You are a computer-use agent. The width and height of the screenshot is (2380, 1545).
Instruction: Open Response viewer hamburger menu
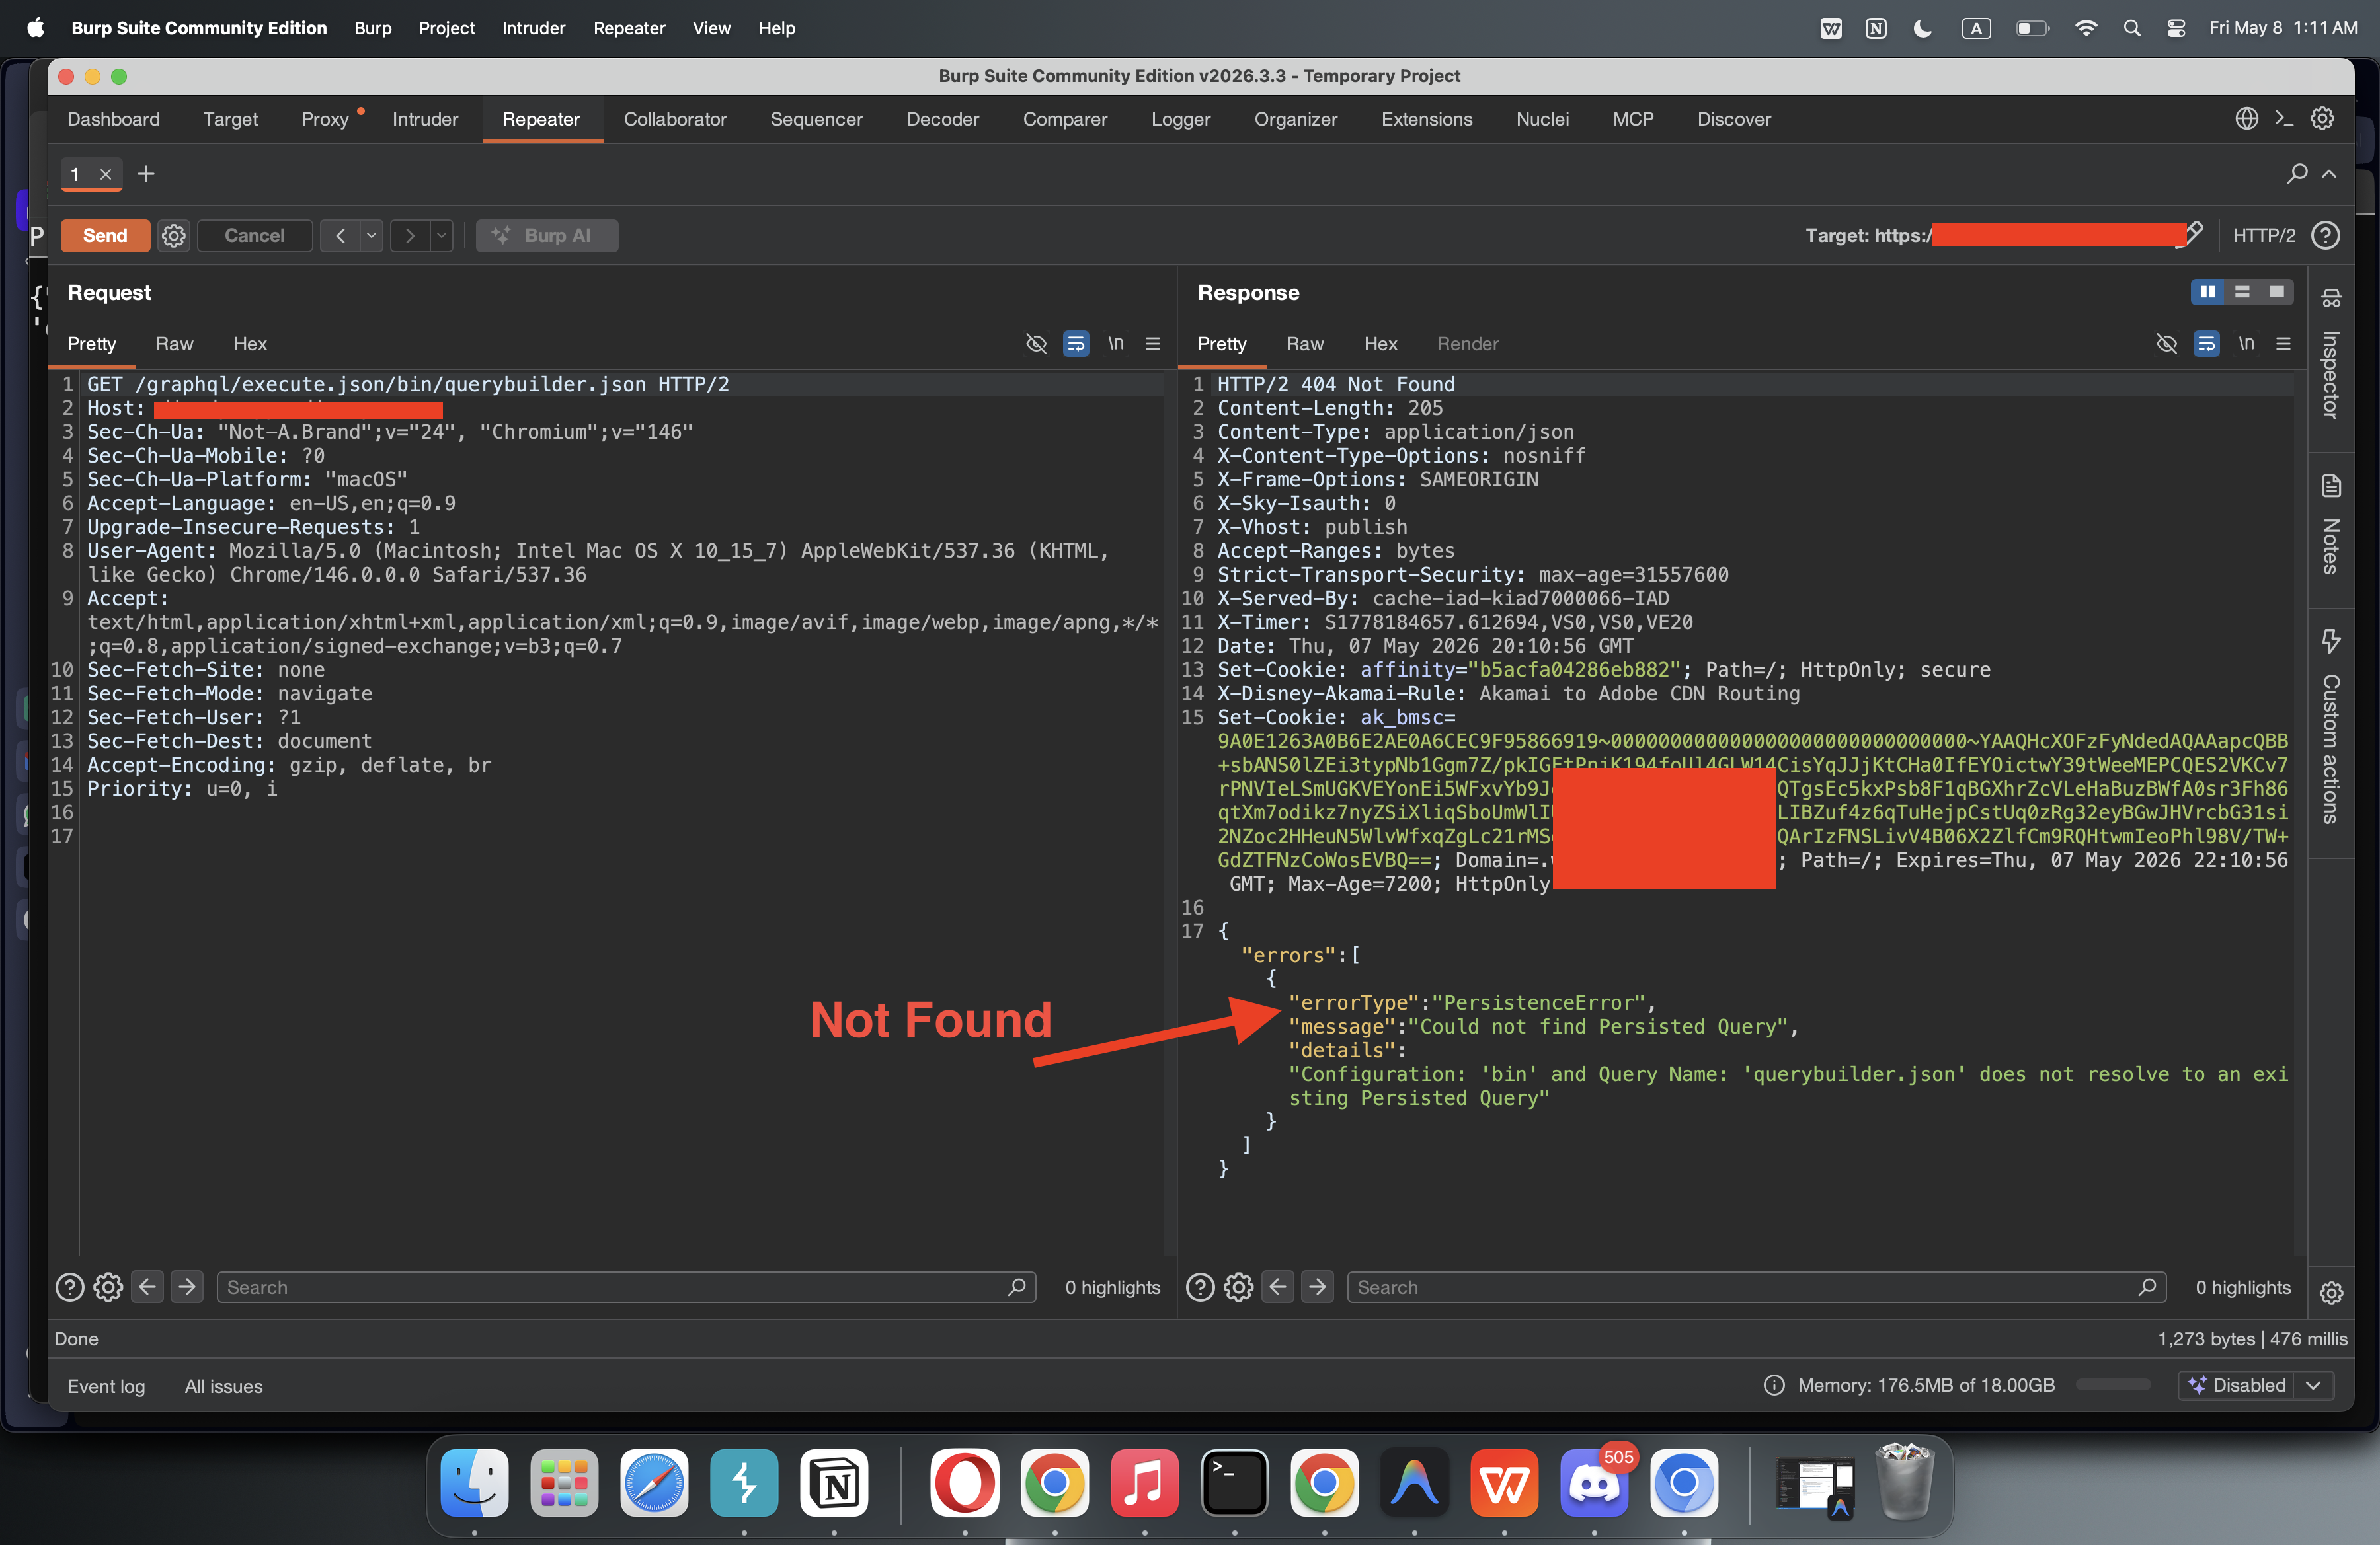(x=2284, y=344)
